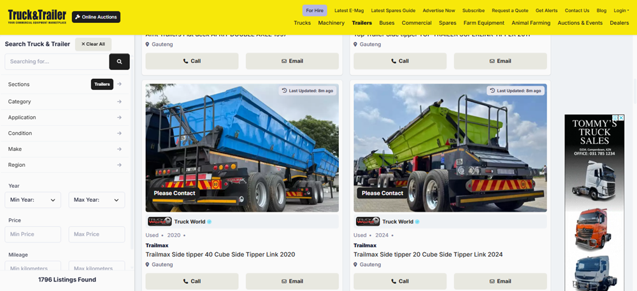Open the Farm Equipment menu

484,23
